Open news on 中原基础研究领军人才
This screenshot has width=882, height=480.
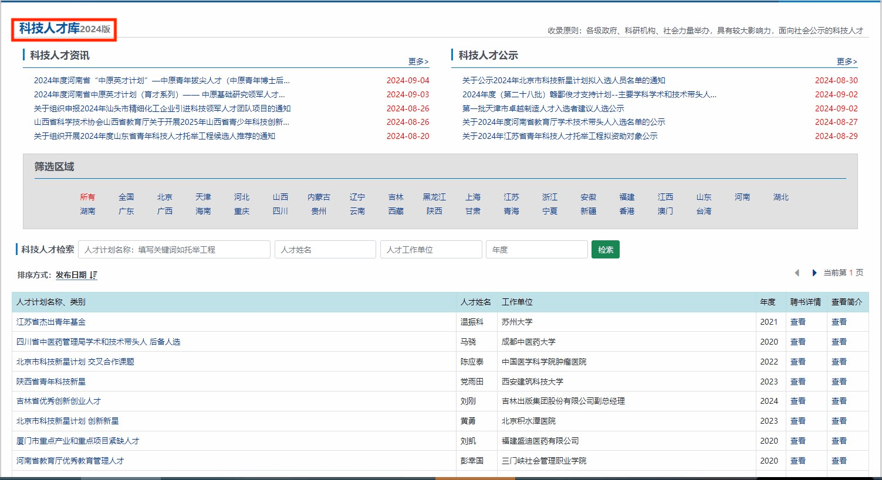[160, 94]
